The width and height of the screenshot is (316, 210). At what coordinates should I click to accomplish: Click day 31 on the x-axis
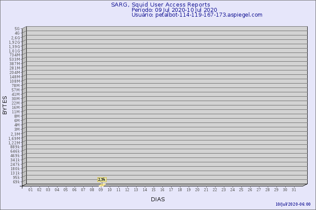point(294,190)
